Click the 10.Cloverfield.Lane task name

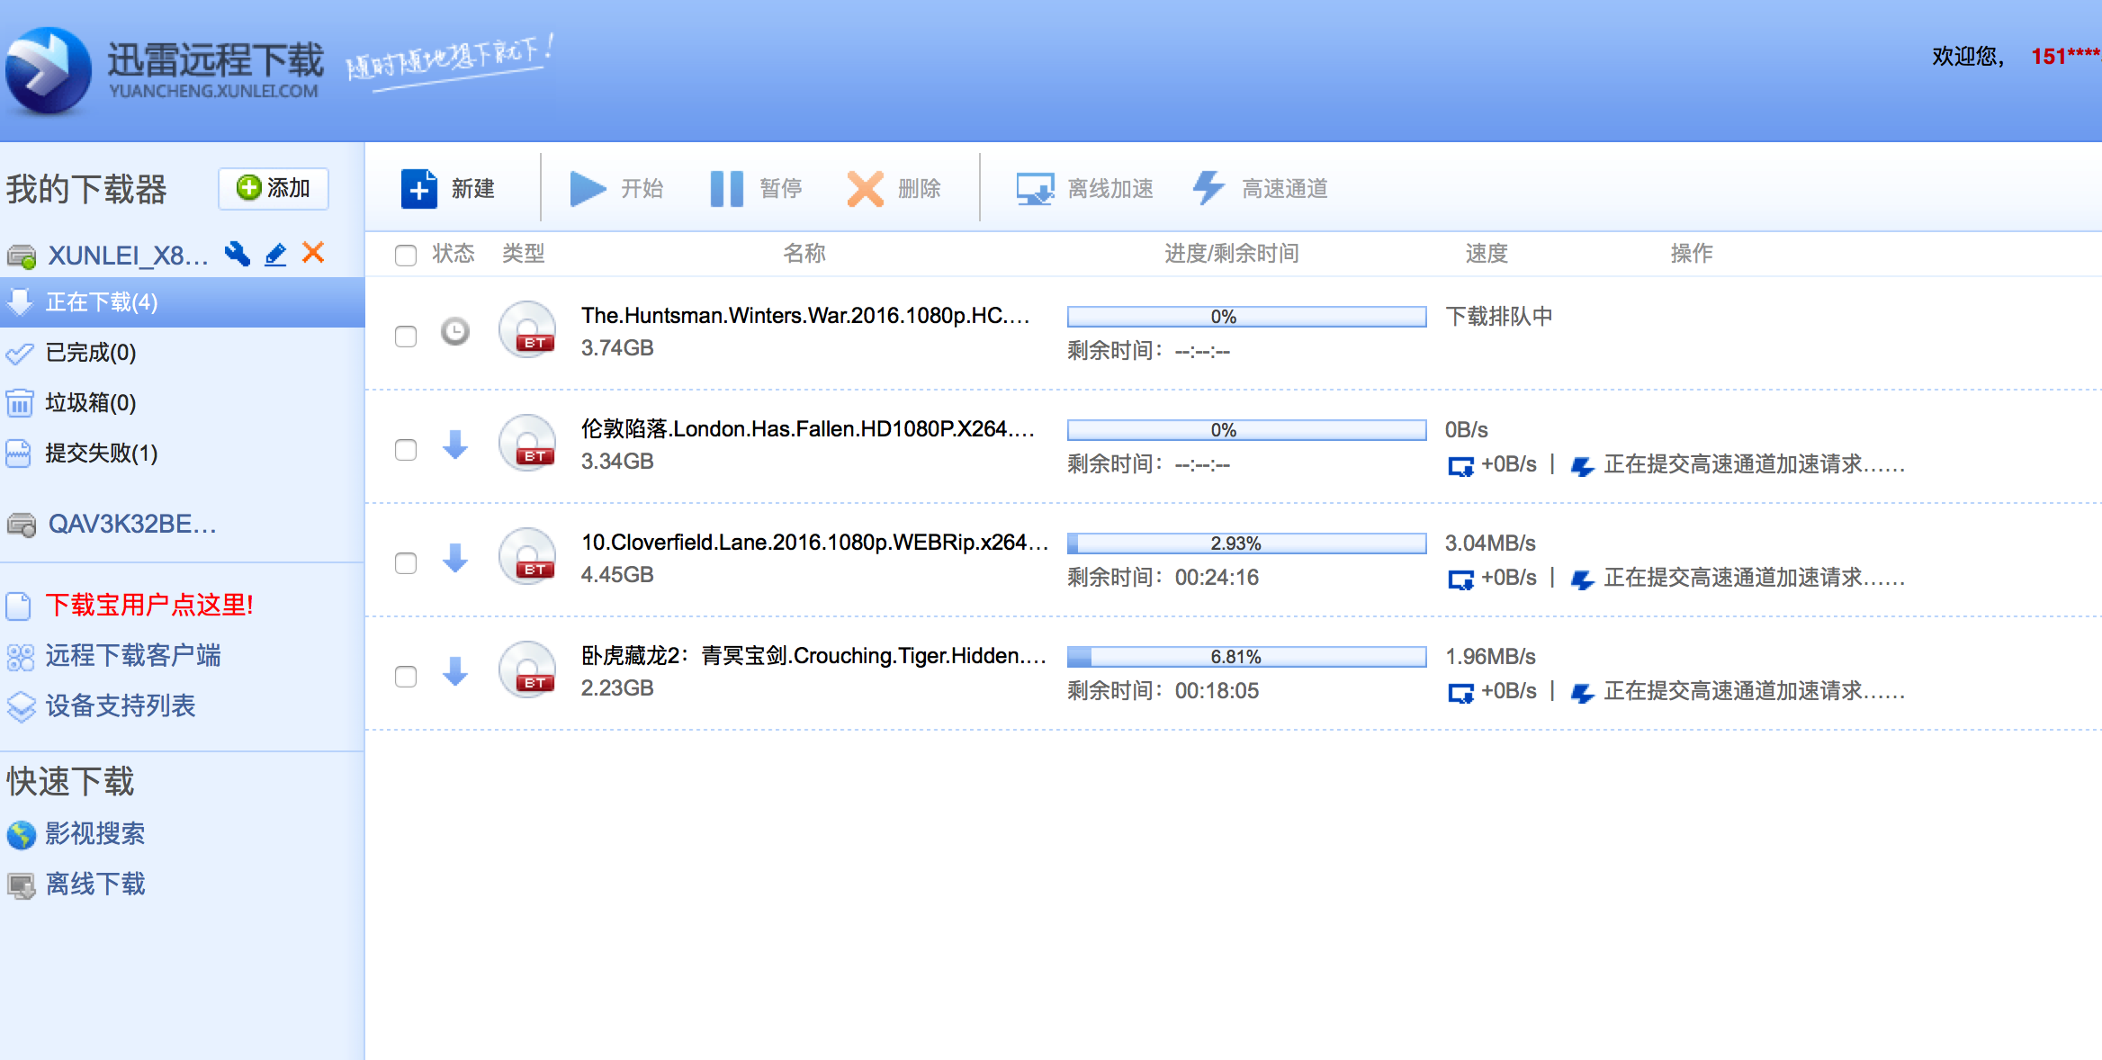click(x=814, y=543)
